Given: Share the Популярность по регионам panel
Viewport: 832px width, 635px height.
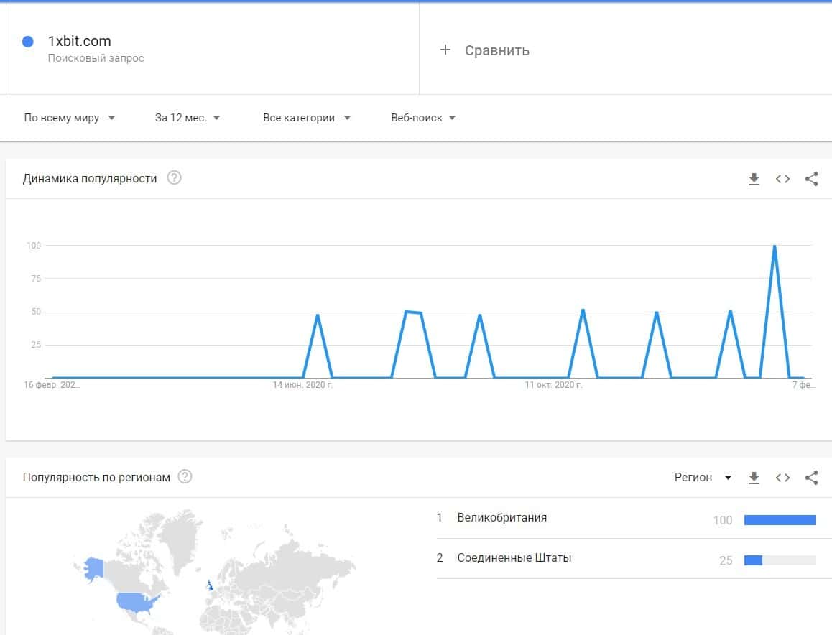Looking at the screenshot, I should pyautogui.click(x=811, y=478).
